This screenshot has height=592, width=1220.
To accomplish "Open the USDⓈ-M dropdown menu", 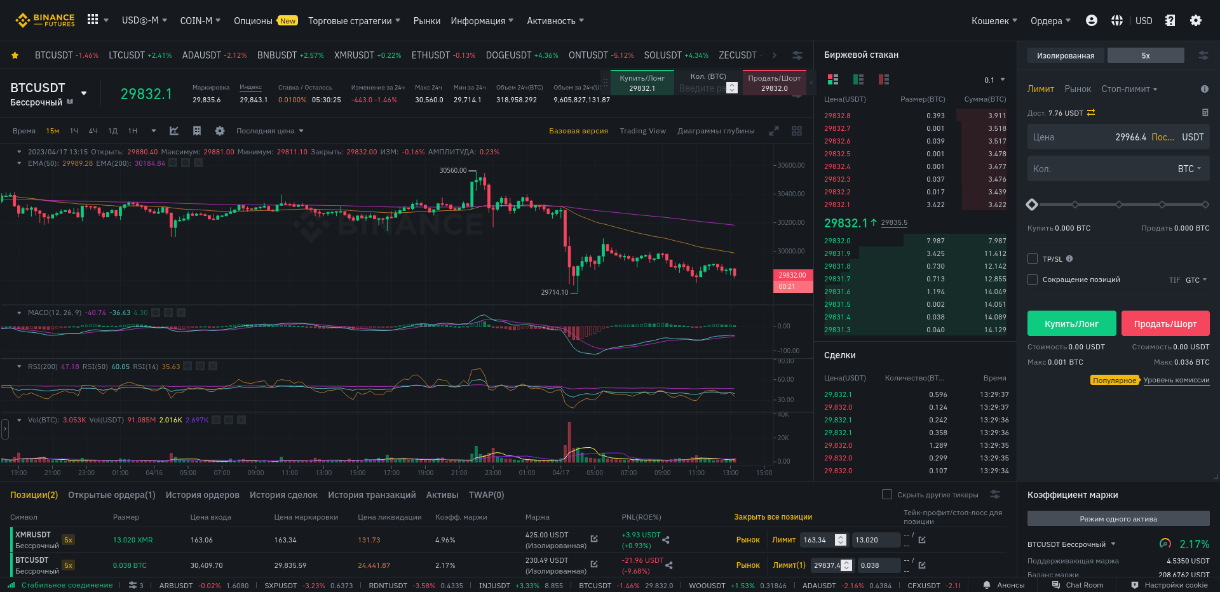I will coord(144,20).
